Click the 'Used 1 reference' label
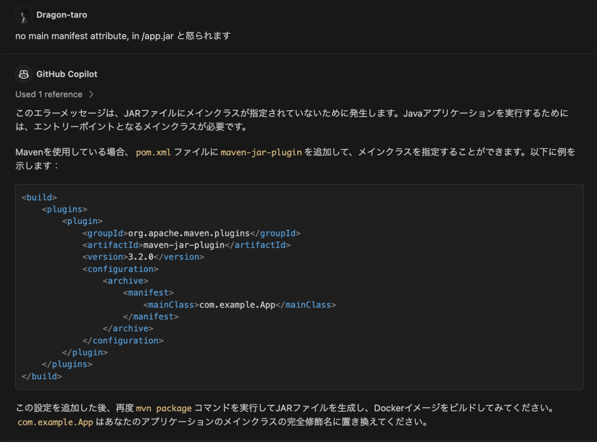Image resolution: width=597 pixels, height=442 pixels. pos(49,95)
